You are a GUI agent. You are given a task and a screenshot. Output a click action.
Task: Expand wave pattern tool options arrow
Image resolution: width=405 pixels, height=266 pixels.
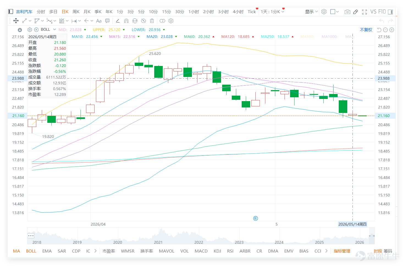click(55, 21)
